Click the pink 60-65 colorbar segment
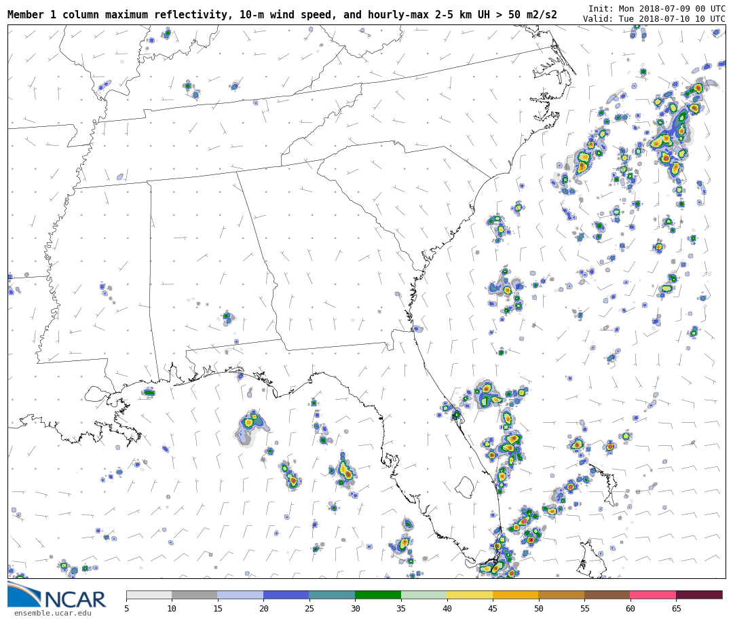This screenshot has width=733, height=621. coord(653,595)
